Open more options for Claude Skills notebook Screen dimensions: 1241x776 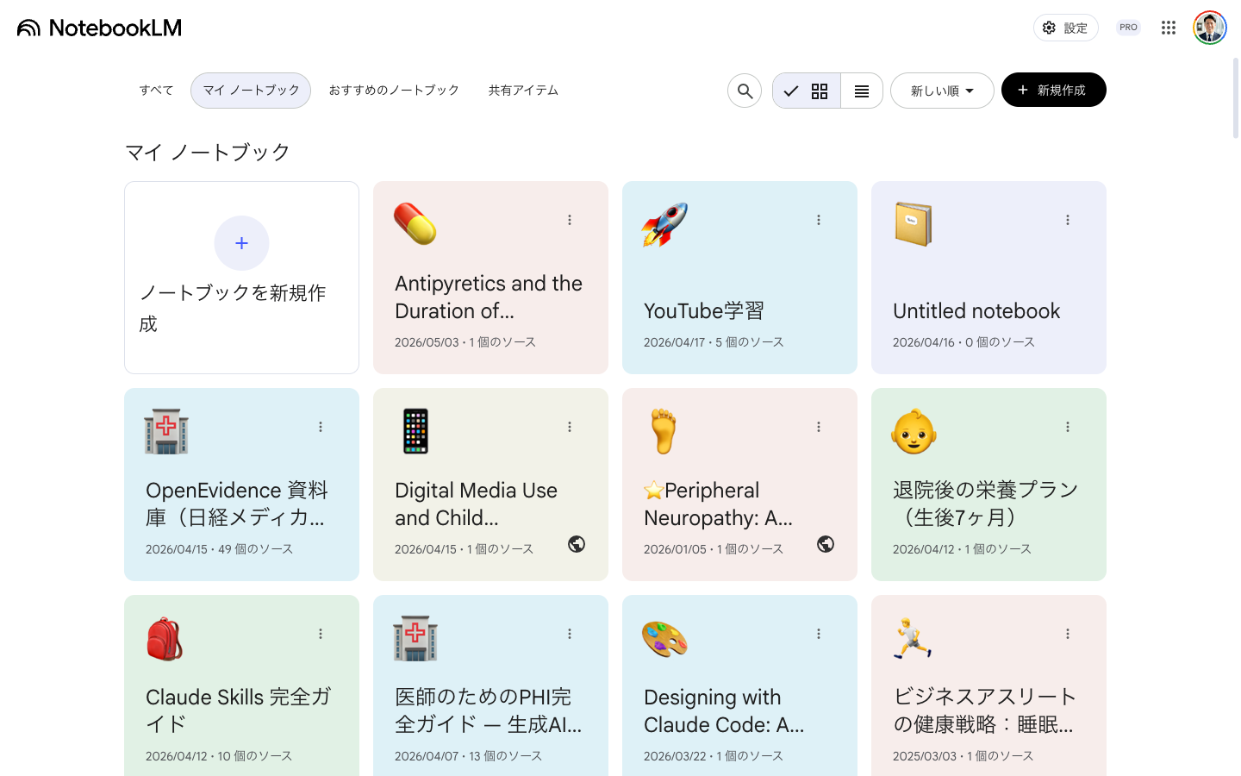(x=321, y=634)
